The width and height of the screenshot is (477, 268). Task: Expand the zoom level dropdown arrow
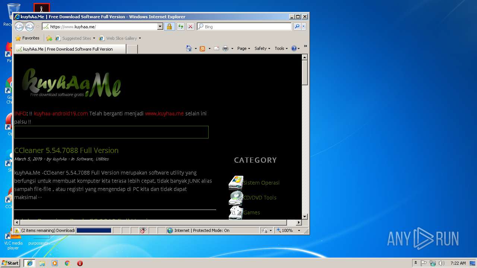tap(299, 230)
